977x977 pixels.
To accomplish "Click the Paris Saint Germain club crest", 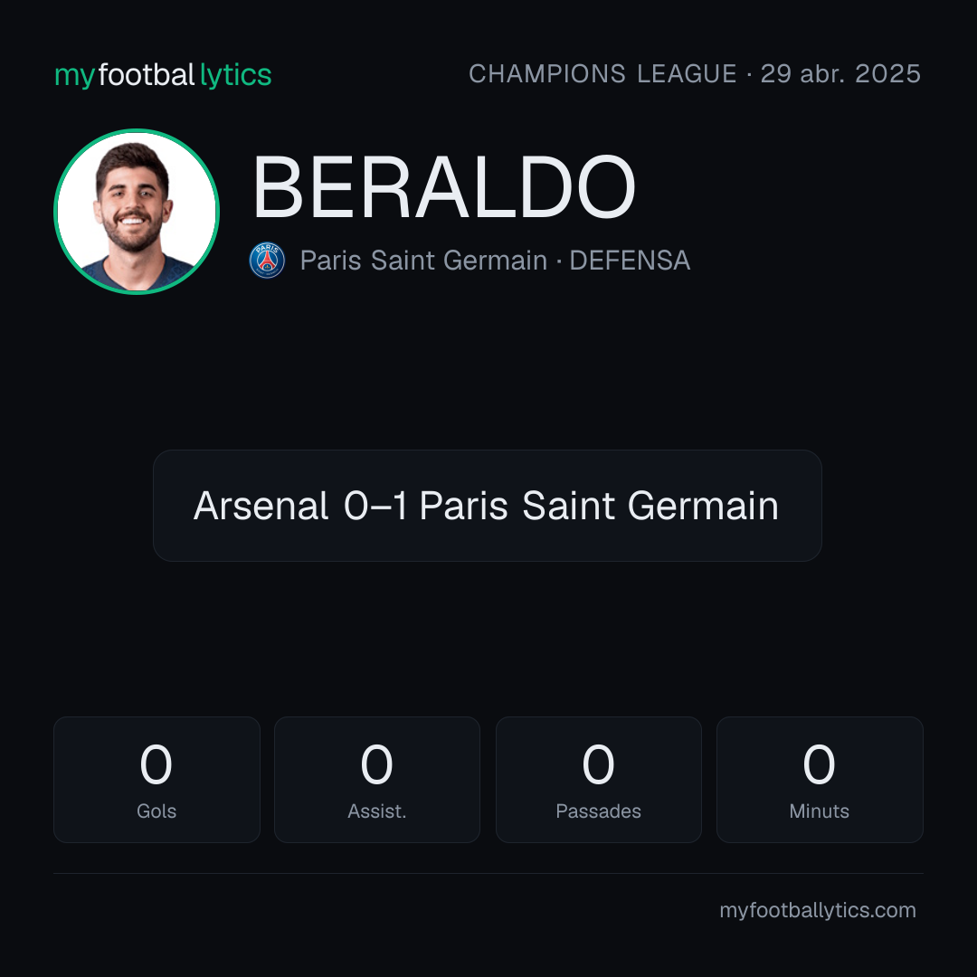I will 267,261.
